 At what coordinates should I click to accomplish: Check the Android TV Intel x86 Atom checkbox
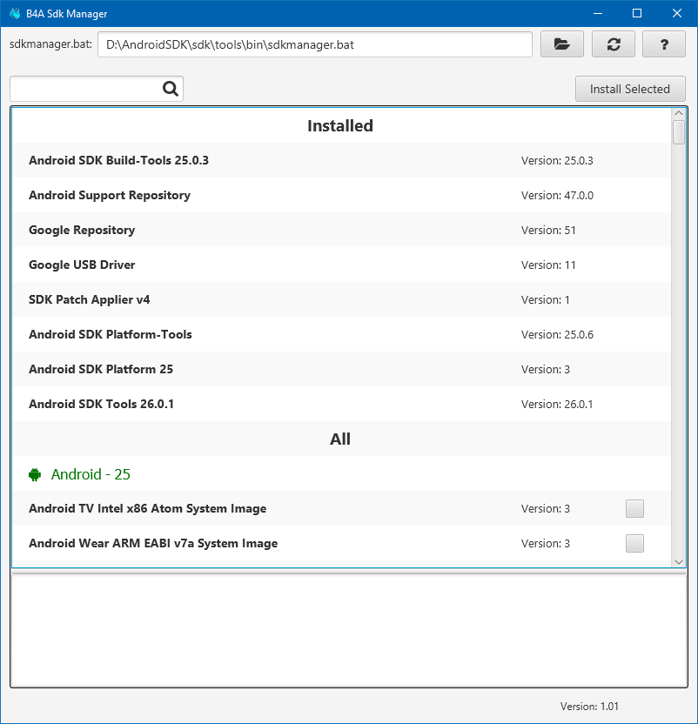coord(634,508)
